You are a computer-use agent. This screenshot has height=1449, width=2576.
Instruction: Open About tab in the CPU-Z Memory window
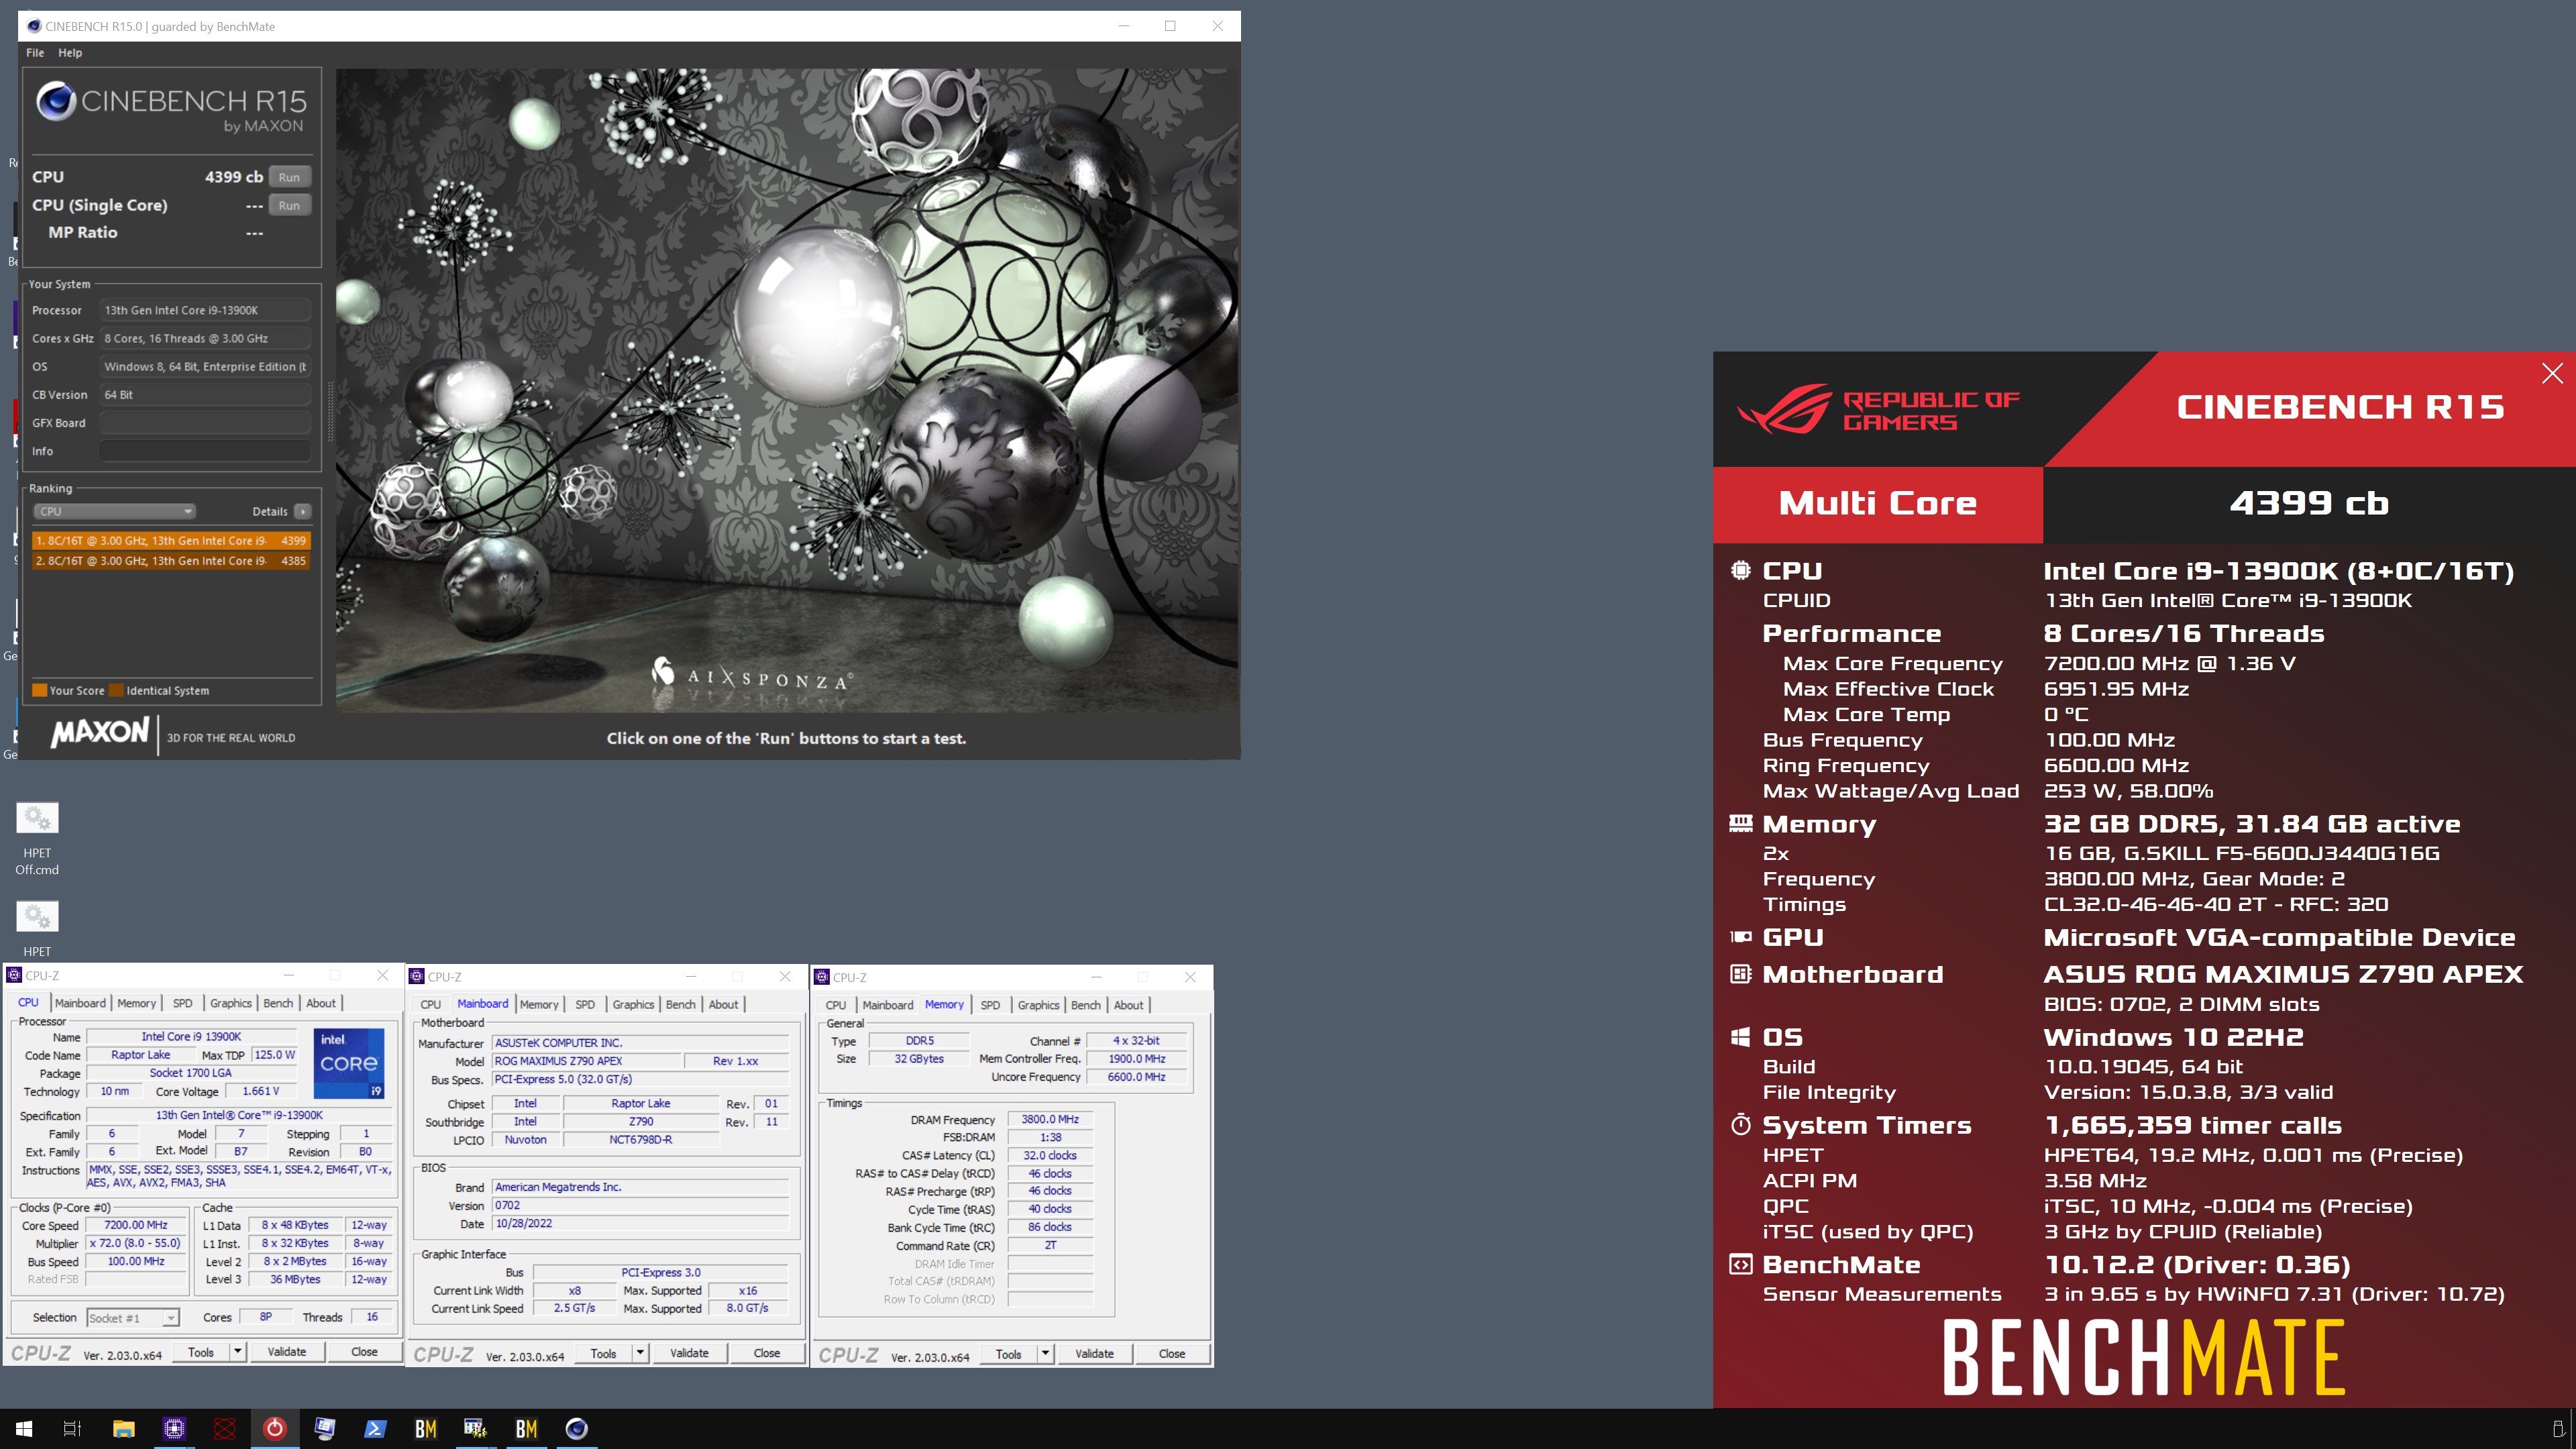[1128, 1005]
